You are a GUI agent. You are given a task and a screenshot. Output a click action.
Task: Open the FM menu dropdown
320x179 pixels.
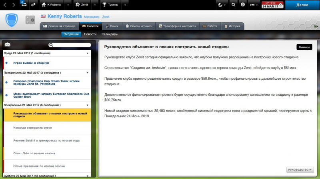tap(254, 5)
